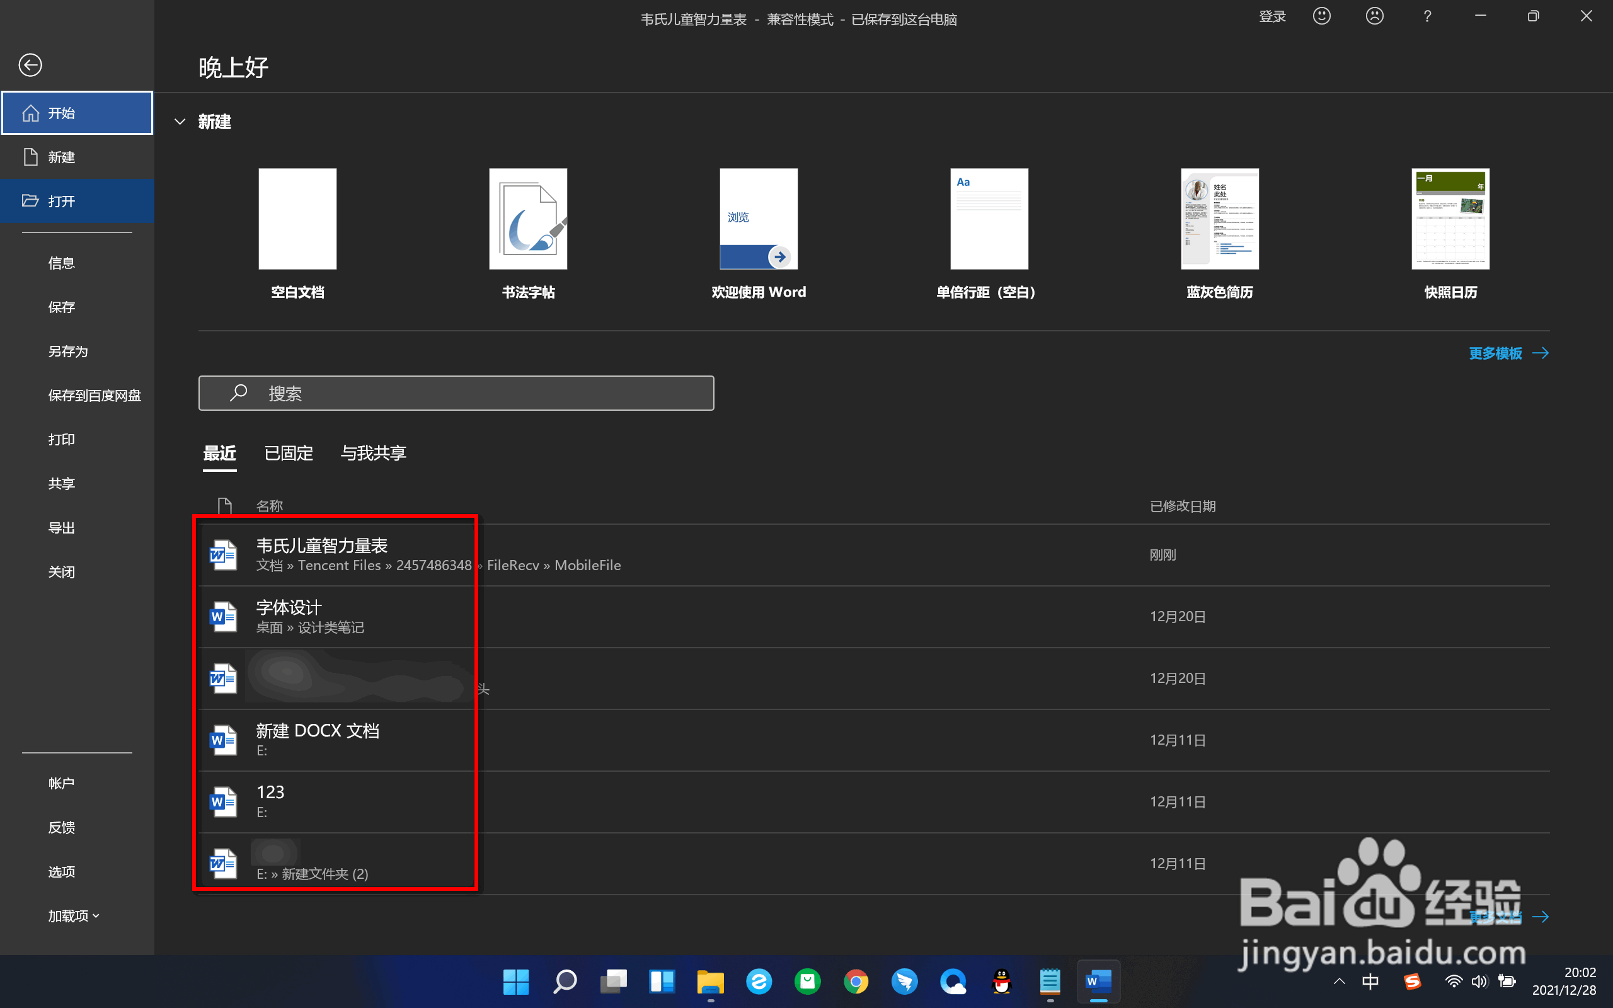This screenshot has height=1008, width=1613.
Task: Switch to the 与我共享 tab
Action: coord(373,454)
